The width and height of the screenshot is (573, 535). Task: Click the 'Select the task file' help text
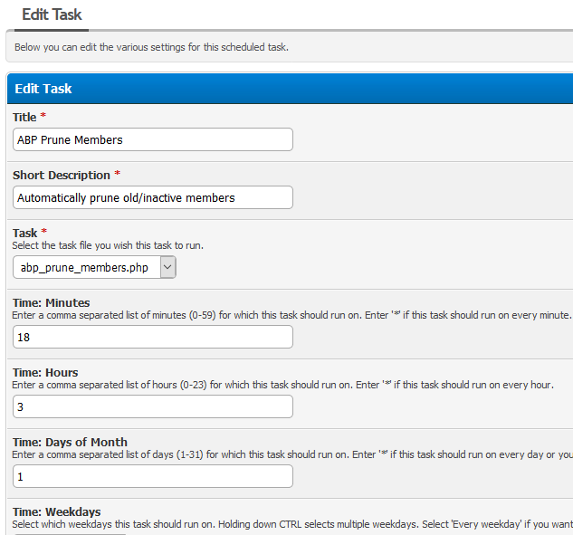tap(108, 245)
